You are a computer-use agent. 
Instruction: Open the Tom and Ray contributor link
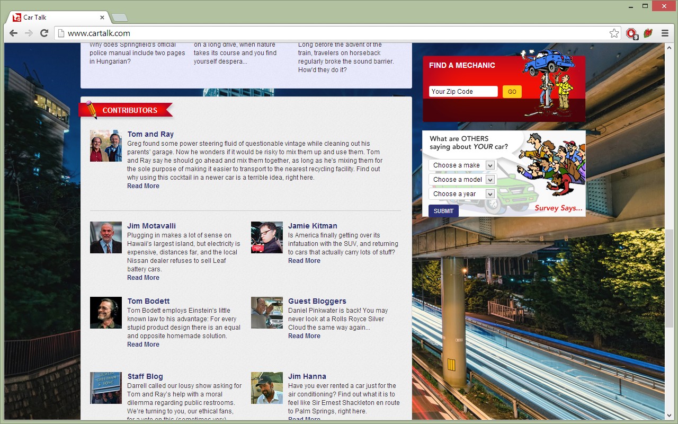tap(150, 135)
